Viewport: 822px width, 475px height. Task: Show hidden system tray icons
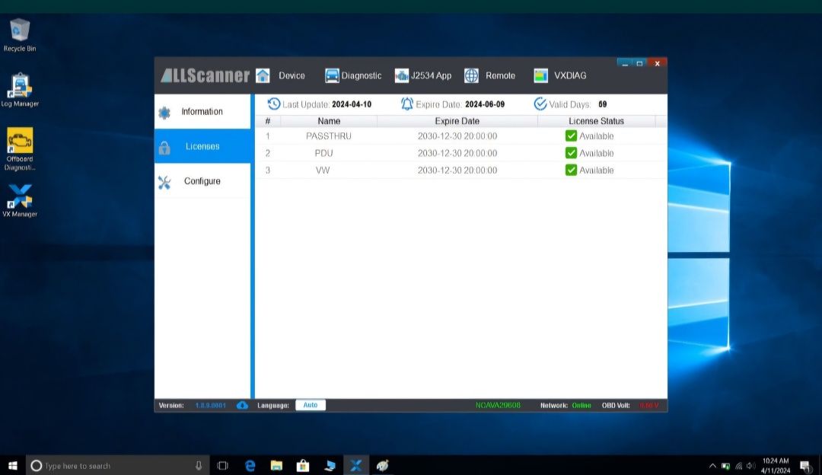[x=712, y=466]
